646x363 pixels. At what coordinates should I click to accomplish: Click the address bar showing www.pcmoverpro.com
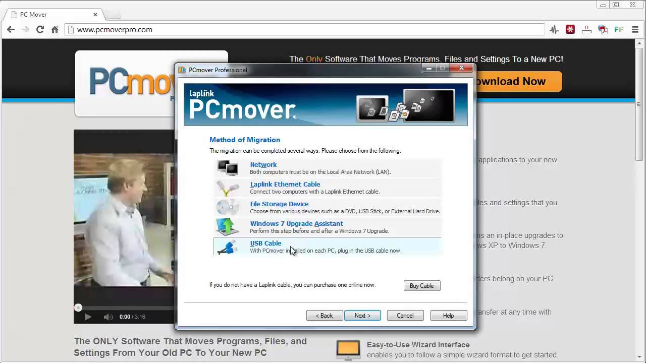coord(305,30)
